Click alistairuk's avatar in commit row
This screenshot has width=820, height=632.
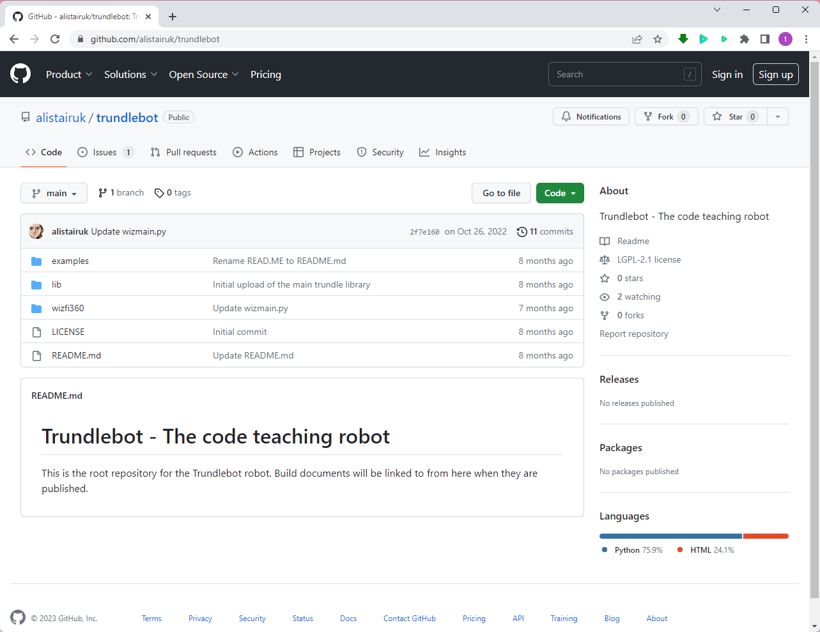point(36,231)
